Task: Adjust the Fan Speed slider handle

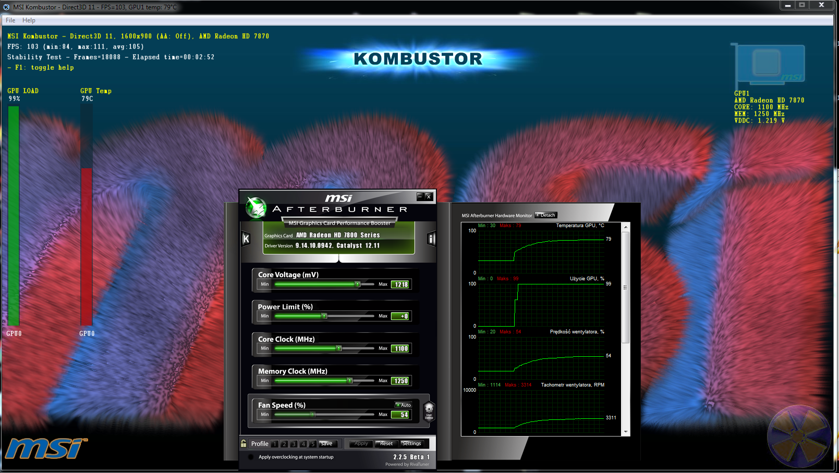Action: [x=313, y=415]
